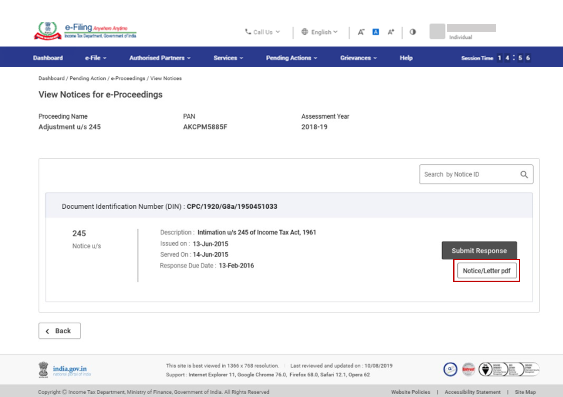Image resolution: width=563 pixels, height=397 pixels.
Task: Click the Submit Response button
Action: pos(479,250)
